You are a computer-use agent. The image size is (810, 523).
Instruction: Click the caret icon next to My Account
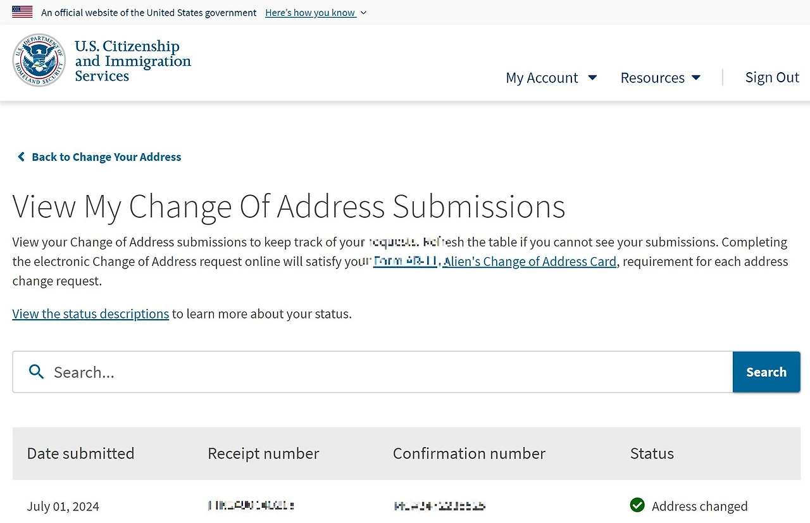(592, 78)
